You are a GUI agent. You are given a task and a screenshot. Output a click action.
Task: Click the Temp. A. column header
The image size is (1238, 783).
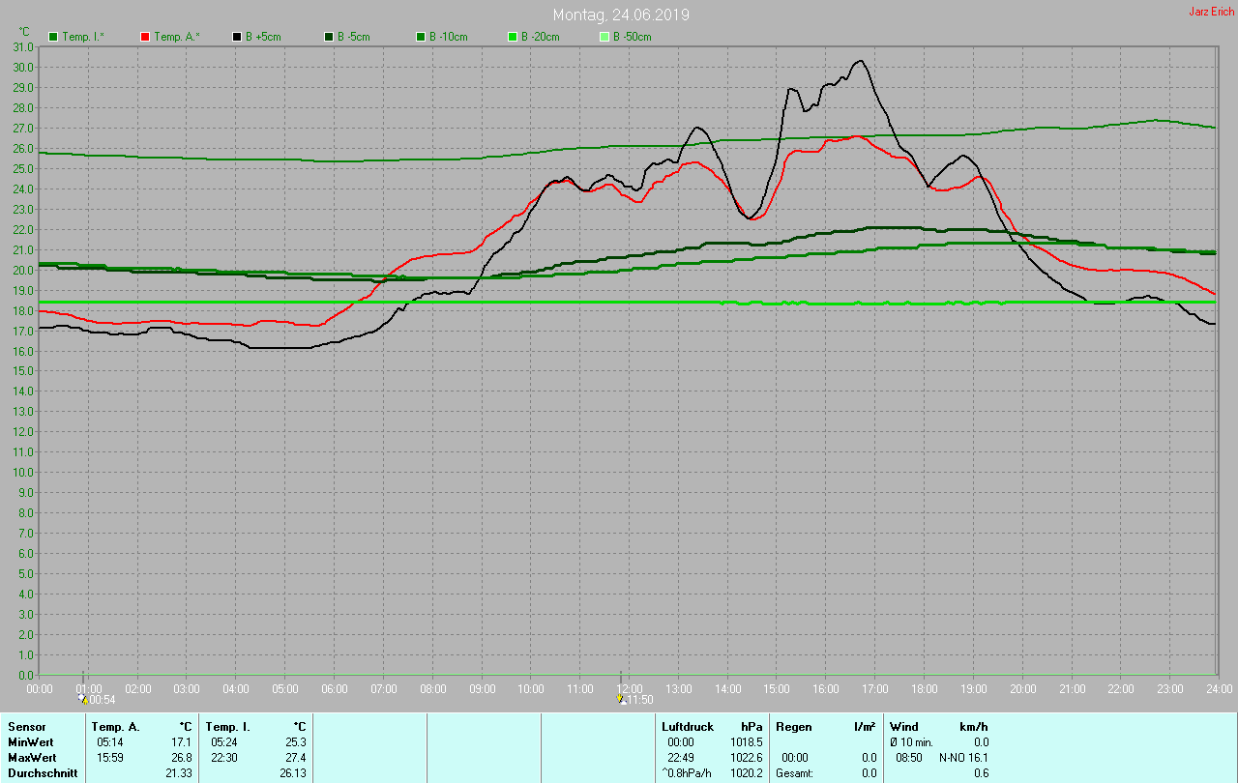tap(115, 726)
